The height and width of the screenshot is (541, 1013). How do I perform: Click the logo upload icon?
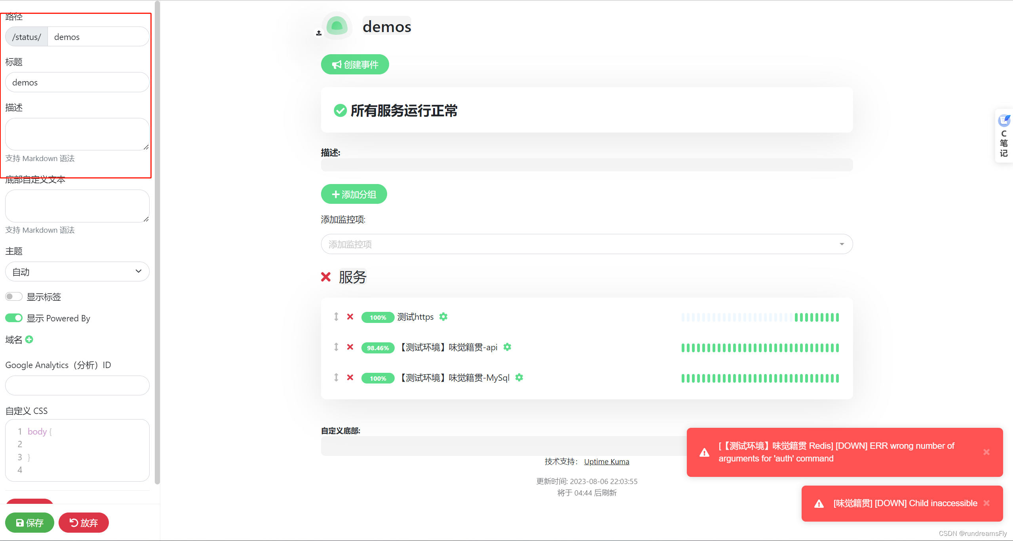click(319, 33)
